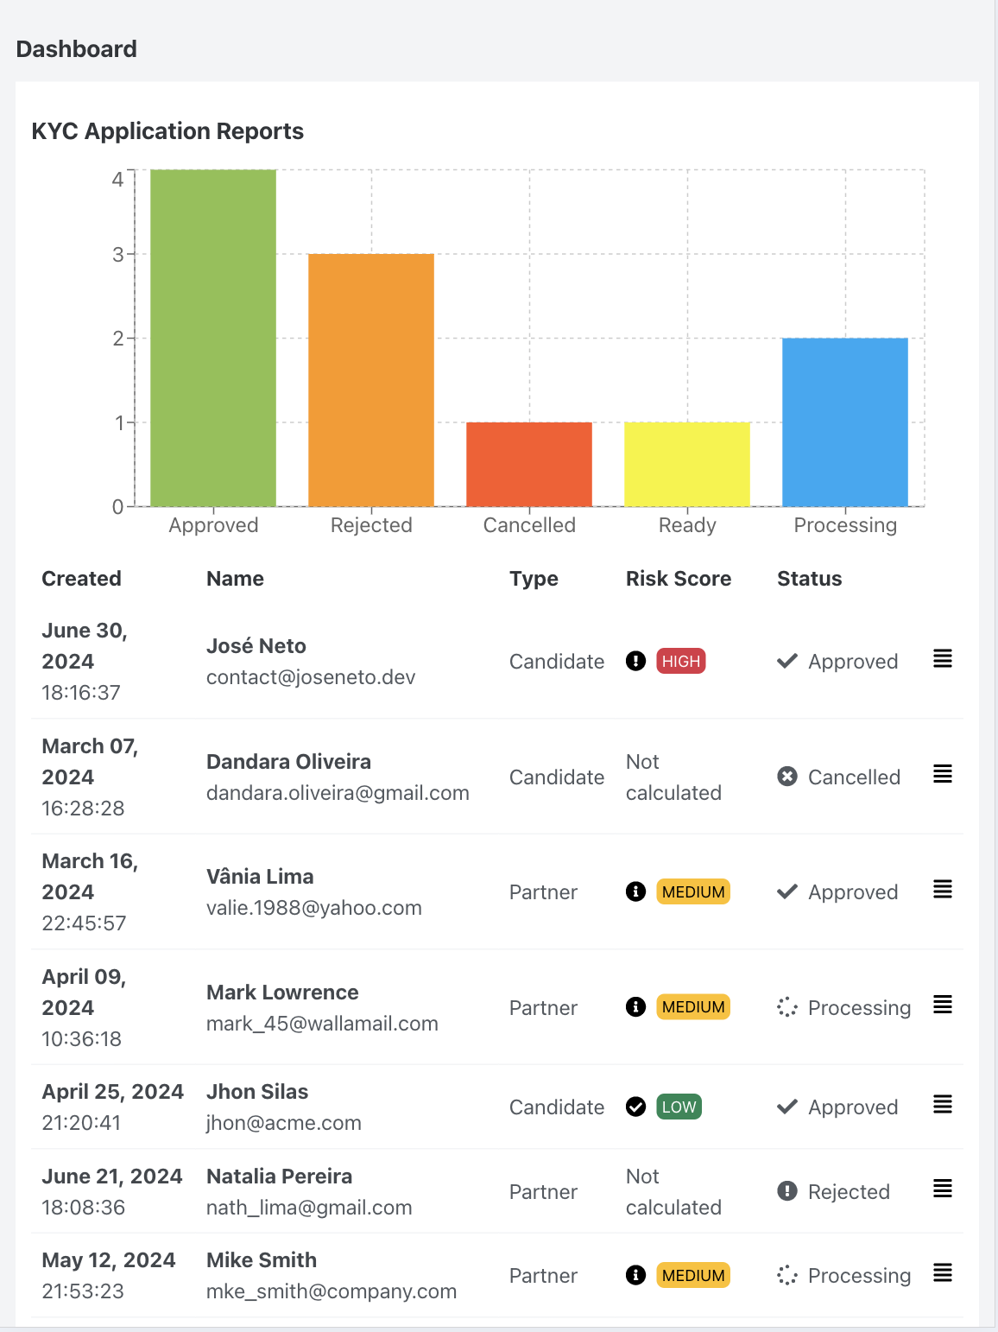Click the Risk Score column header
This screenshot has width=998, height=1332.
click(679, 579)
